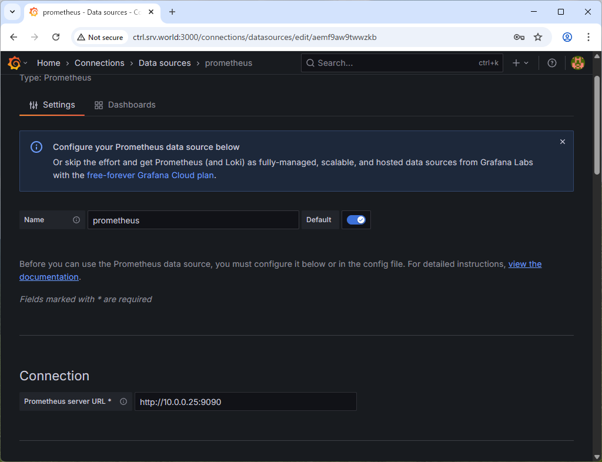Image resolution: width=602 pixels, height=462 pixels.
Task: Click the browser address bar URL
Action: click(255, 37)
